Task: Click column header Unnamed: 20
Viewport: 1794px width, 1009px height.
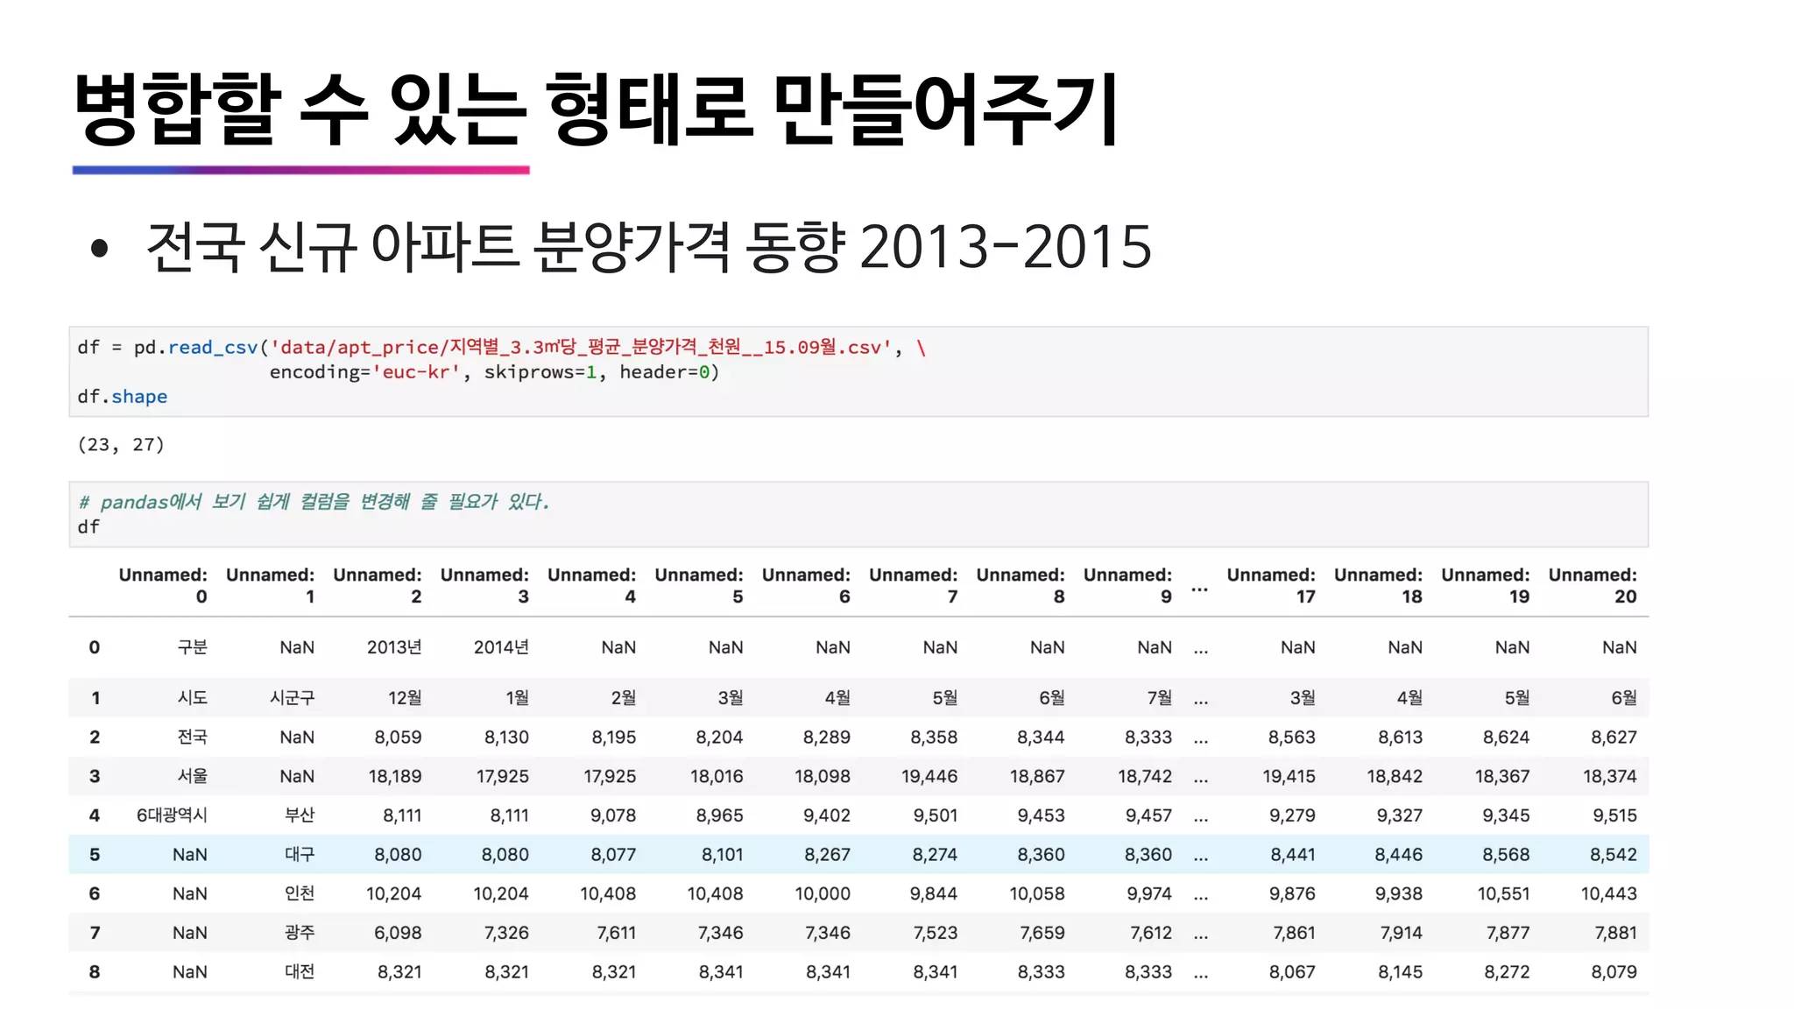Action: (1593, 585)
